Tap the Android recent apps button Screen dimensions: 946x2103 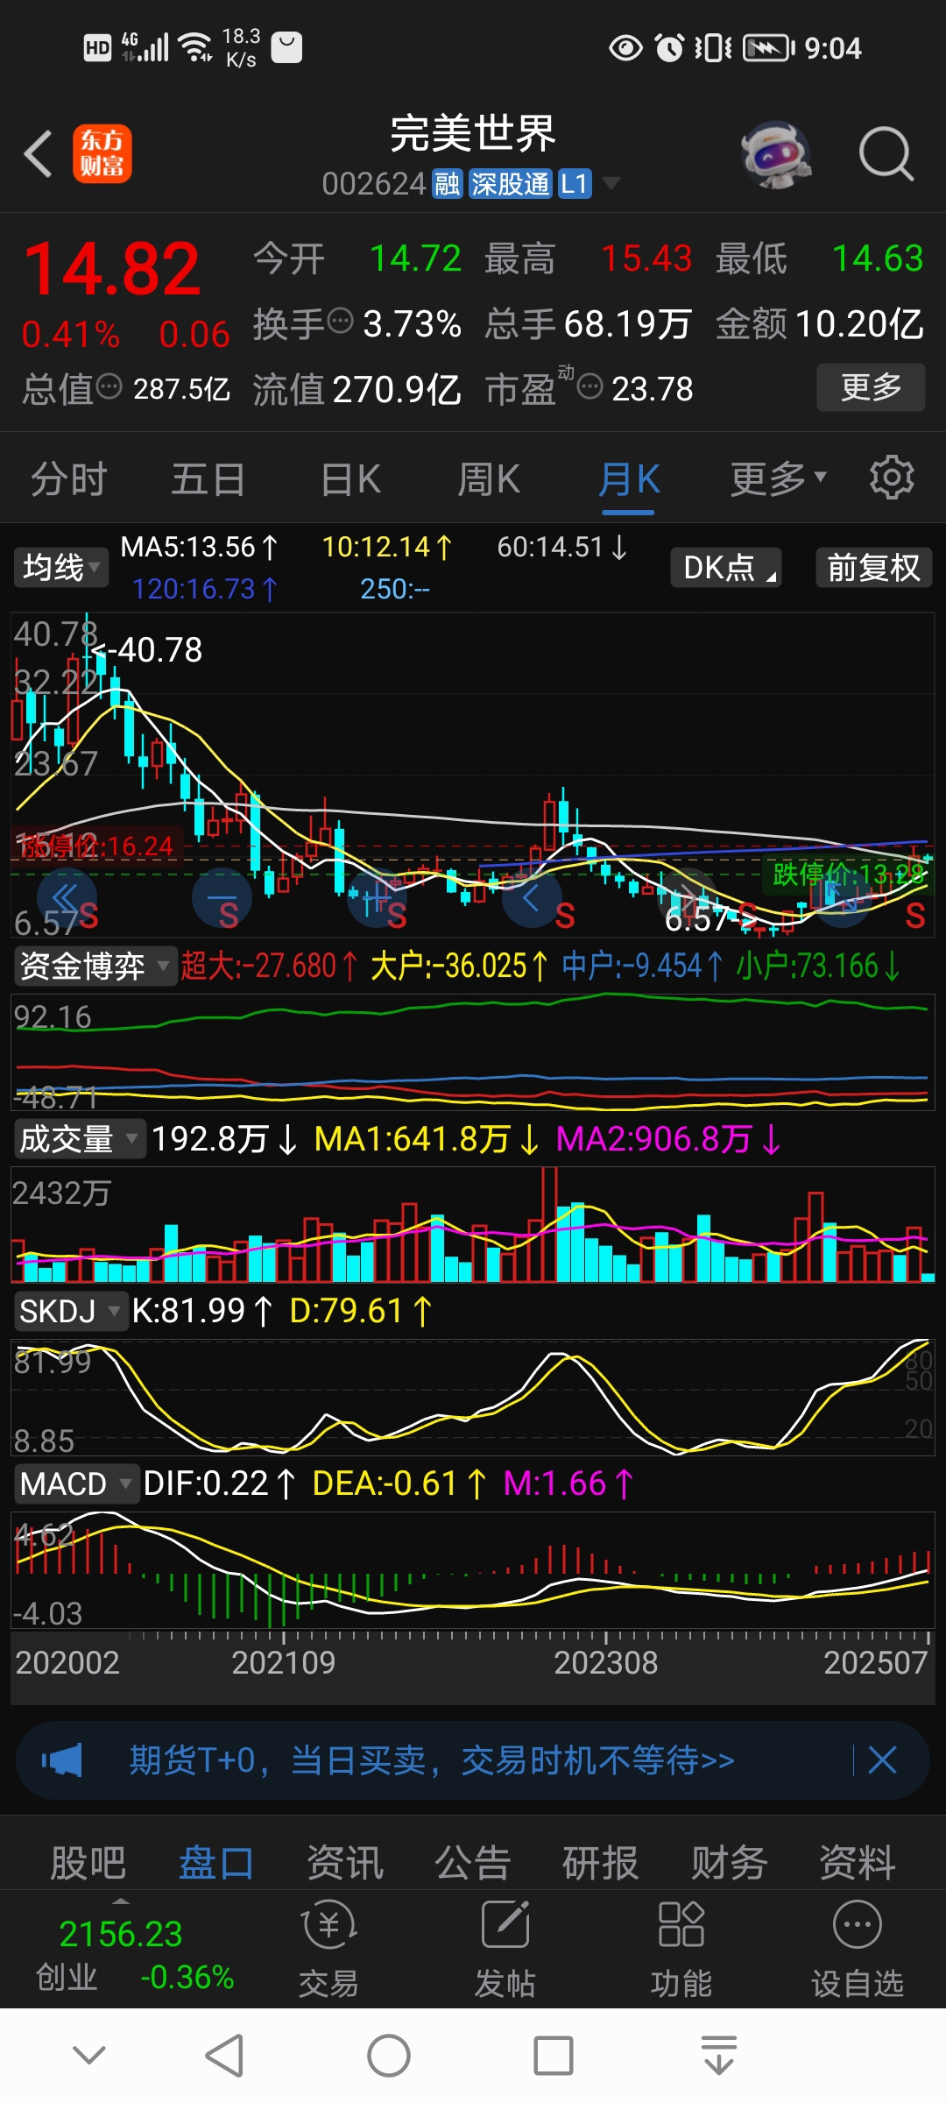tap(554, 2055)
